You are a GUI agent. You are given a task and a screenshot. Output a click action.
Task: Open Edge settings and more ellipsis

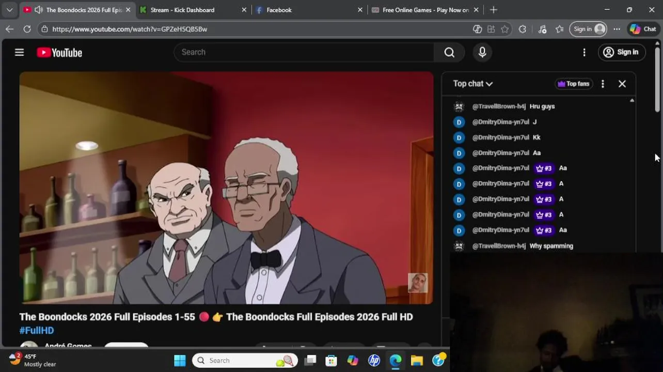617,29
